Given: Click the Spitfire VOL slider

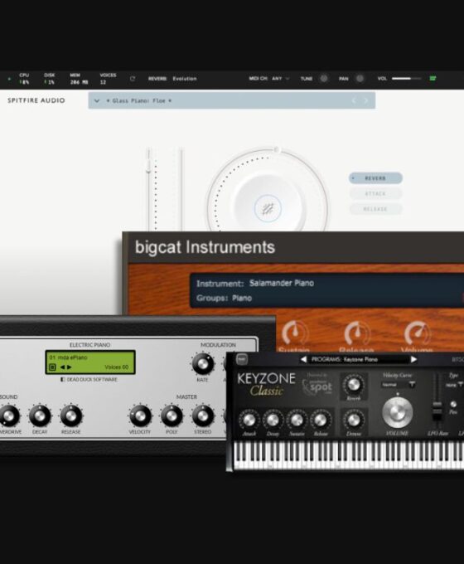Looking at the screenshot, I should pyautogui.click(x=406, y=79).
